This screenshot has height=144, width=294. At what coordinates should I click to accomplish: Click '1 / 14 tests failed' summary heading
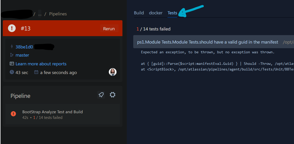153,29
